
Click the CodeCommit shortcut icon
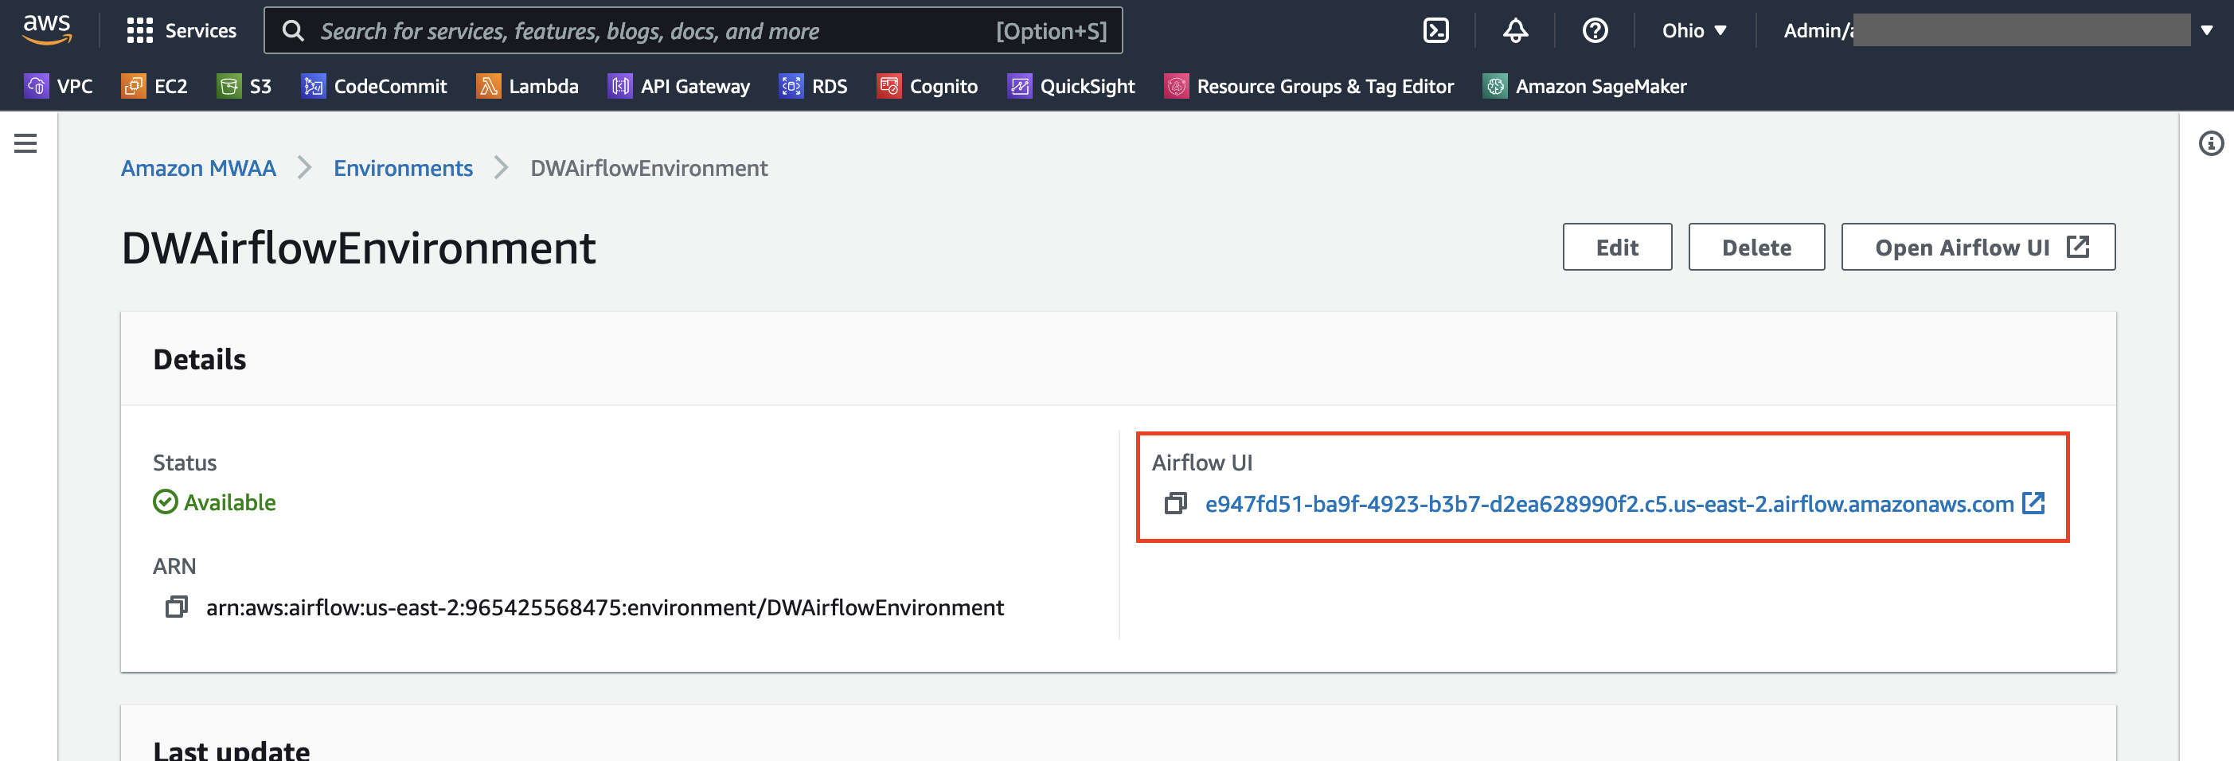313,86
